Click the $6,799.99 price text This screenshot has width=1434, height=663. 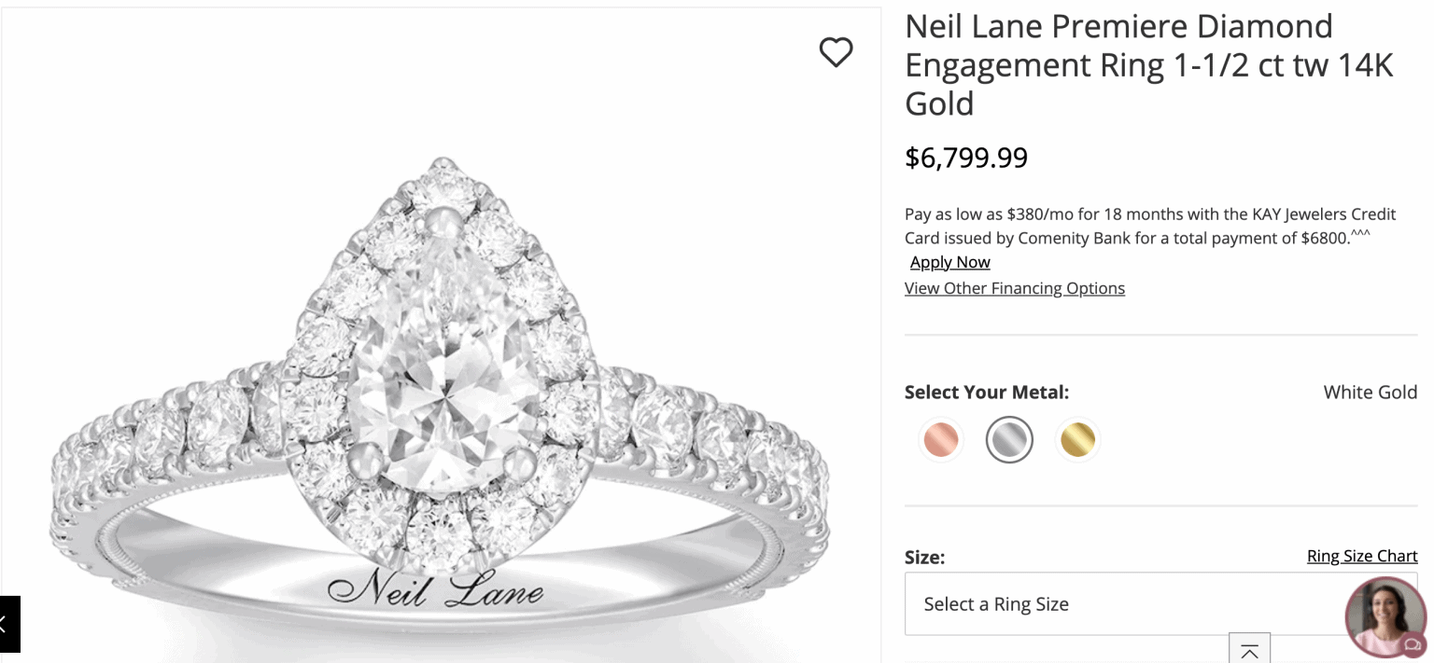pos(965,158)
